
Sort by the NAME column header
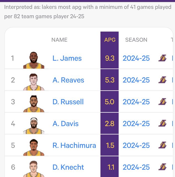tap(59, 40)
